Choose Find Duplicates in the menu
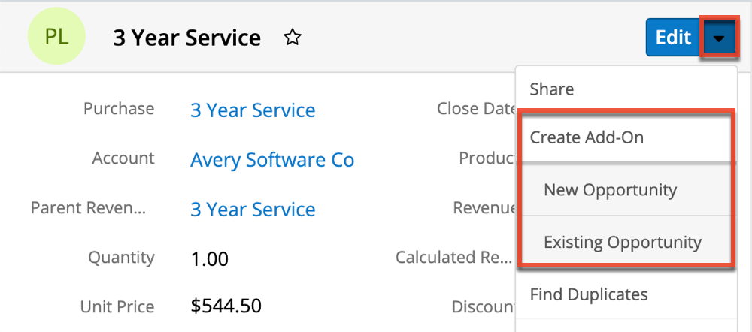This screenshot has height=332, width=752. click(589, 294)
